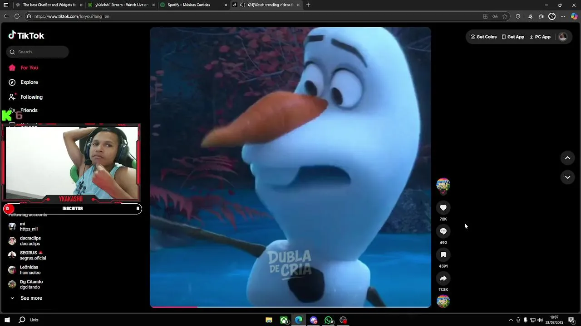Open the Xbox app from the taskbar
This screenshot has width=581, height=326.
[x=284, y=320]
